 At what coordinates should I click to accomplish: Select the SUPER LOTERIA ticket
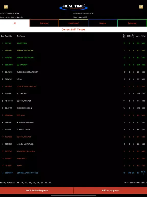point(73,130)
